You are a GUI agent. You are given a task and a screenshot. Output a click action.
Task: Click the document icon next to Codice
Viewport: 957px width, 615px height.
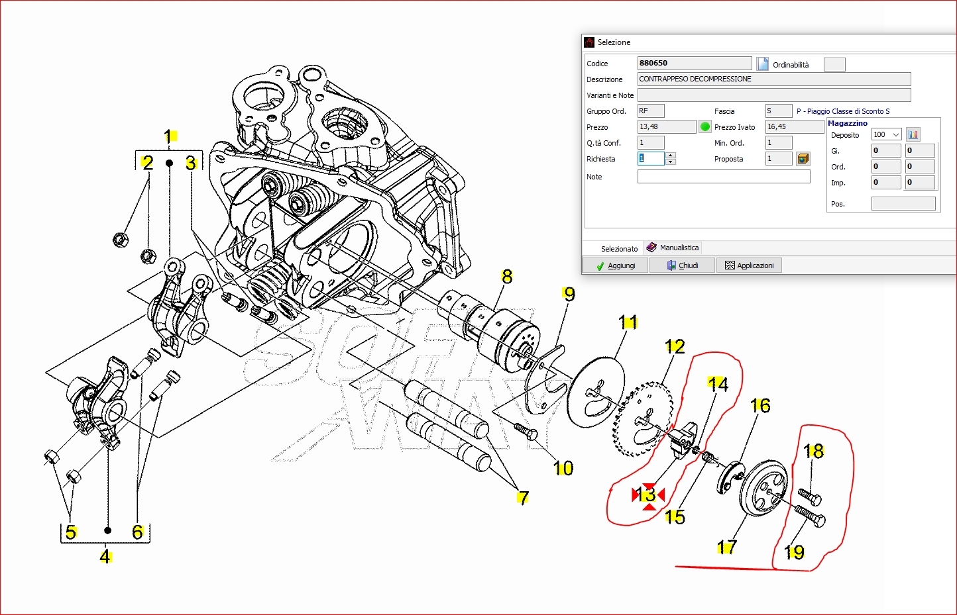(x=763, y=64)
